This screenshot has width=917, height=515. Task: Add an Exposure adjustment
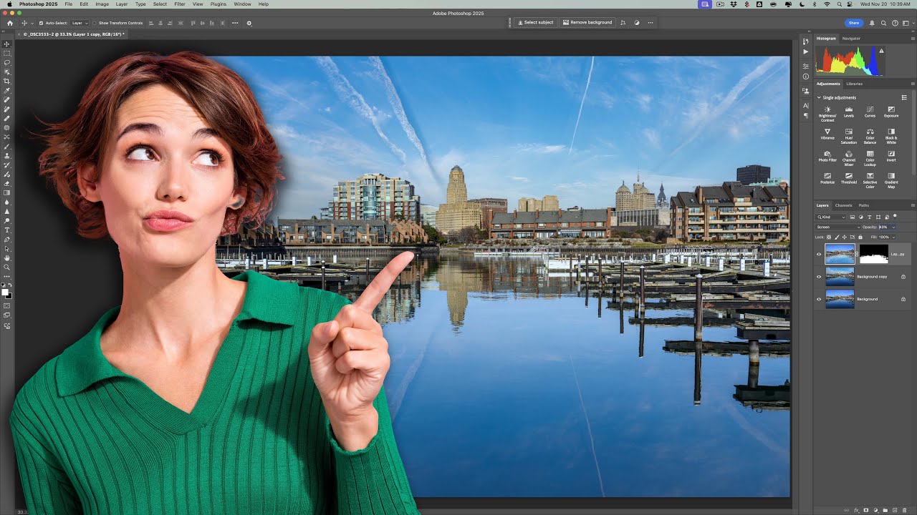(891, 112)
